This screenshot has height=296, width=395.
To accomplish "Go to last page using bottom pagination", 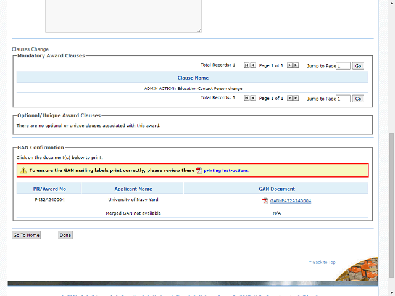I will pyautogui.click(x=296, y=98).
